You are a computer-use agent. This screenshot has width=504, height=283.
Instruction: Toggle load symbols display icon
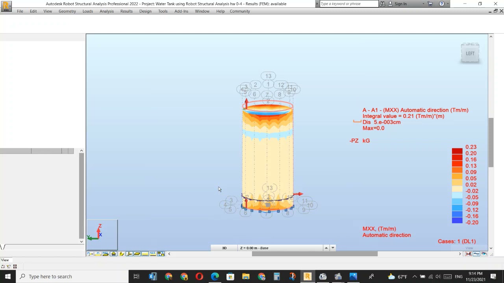point(145,254)
